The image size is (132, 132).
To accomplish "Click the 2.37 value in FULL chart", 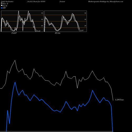I will (82, 31).
